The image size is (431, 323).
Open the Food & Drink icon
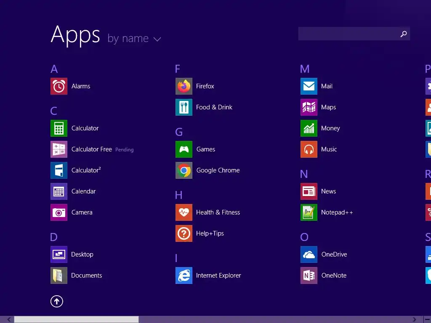[x=184, y=107]
